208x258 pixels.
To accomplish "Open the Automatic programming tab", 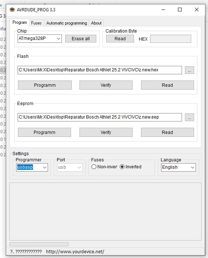I will tap(67, 23).
